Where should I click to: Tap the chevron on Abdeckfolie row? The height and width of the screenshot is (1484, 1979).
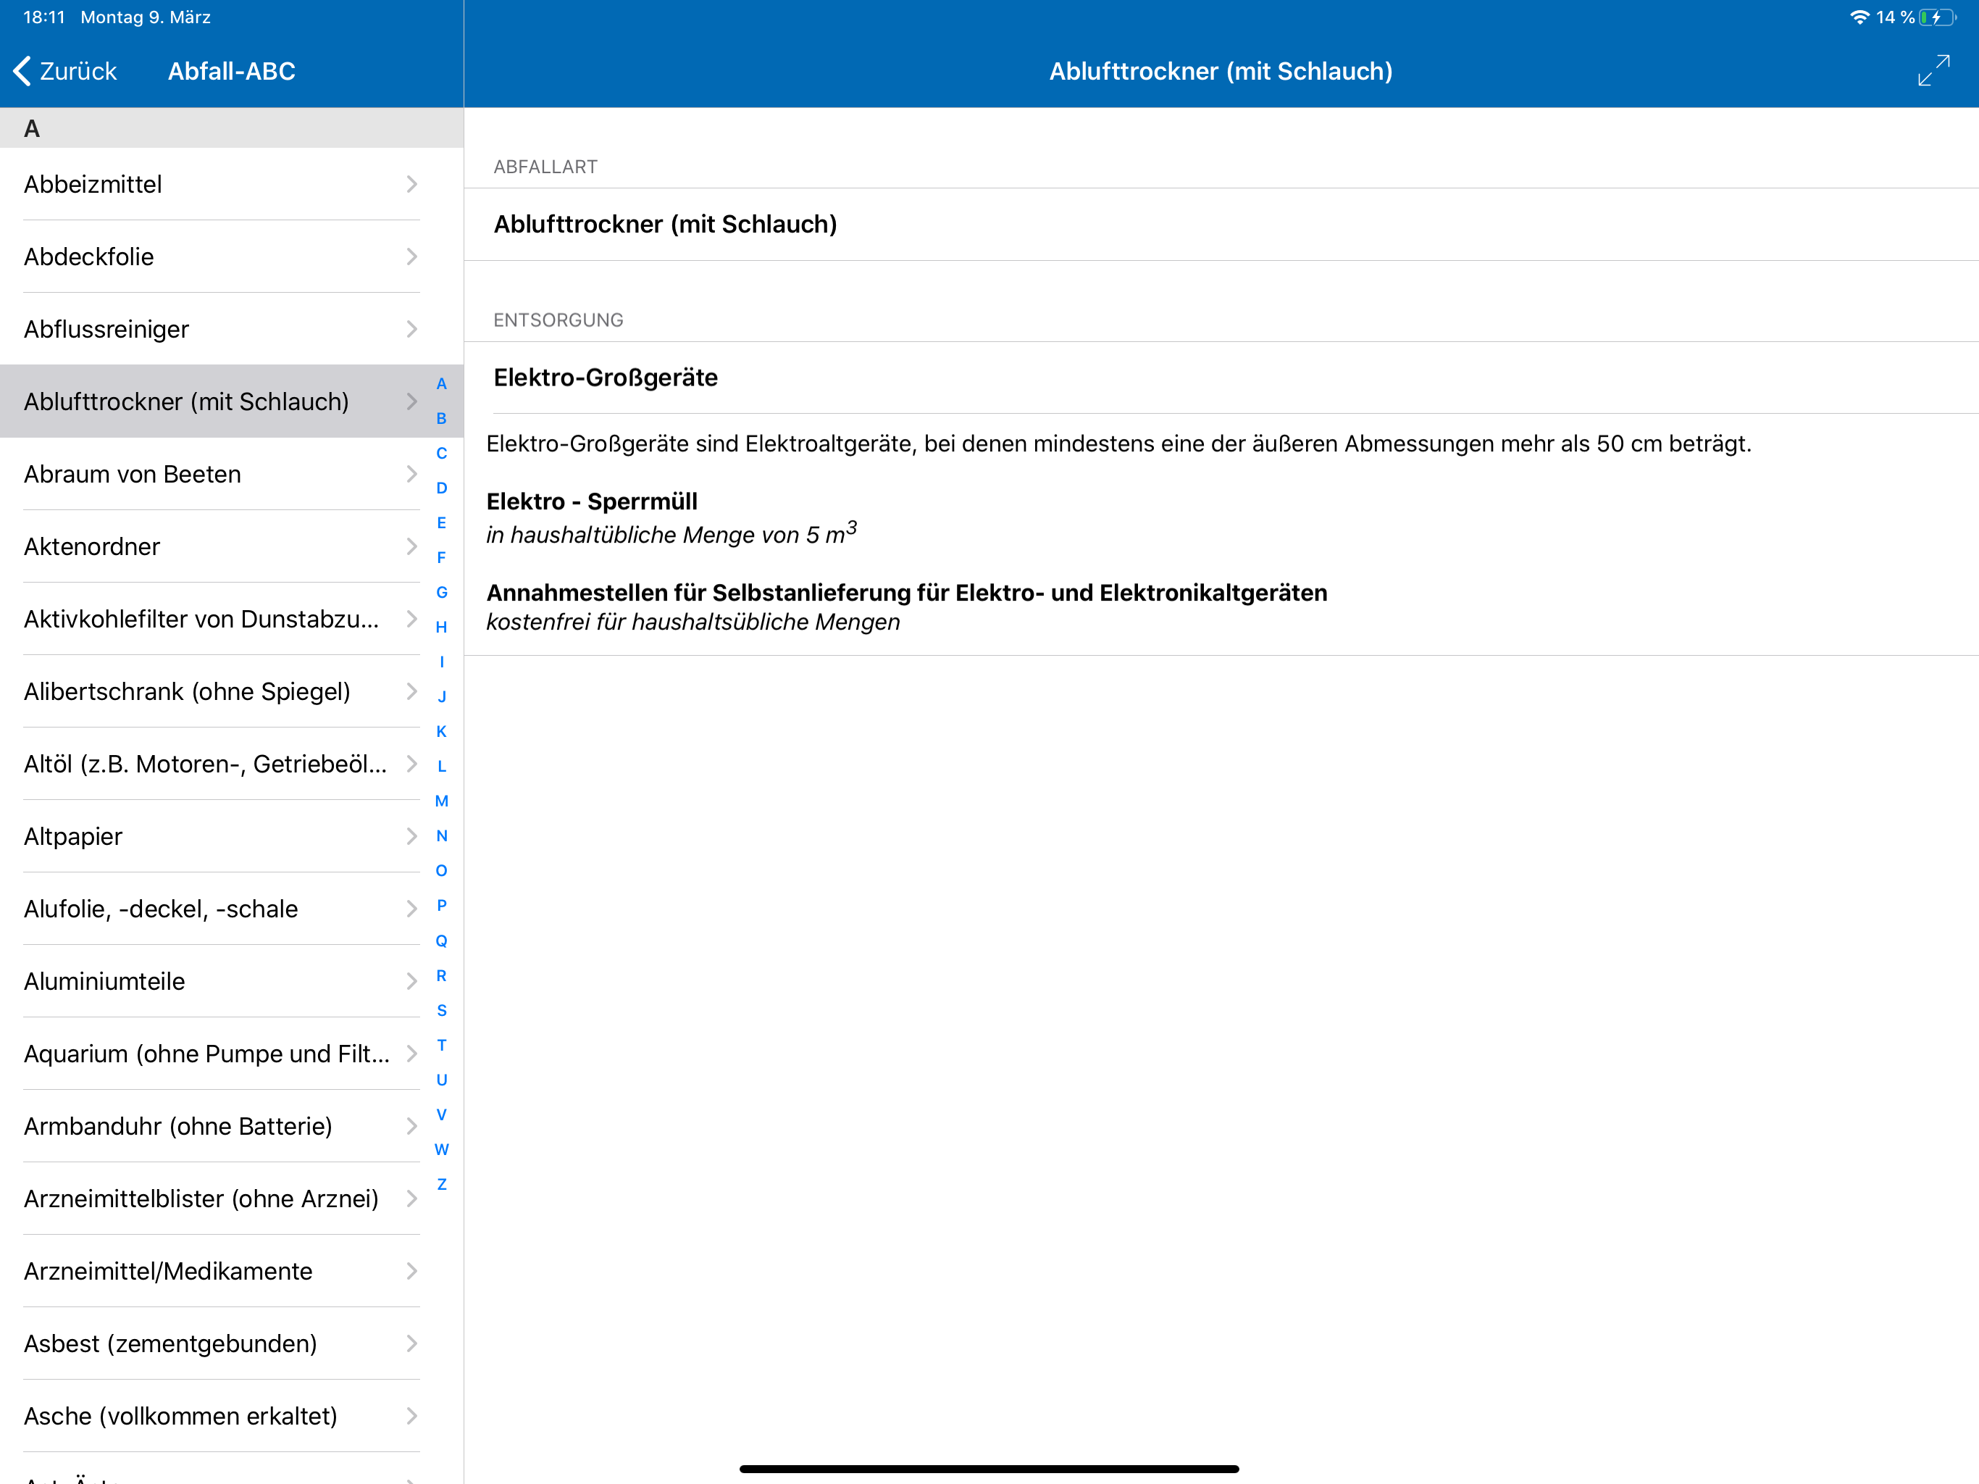pyautogui.click(x=411, y=257)
